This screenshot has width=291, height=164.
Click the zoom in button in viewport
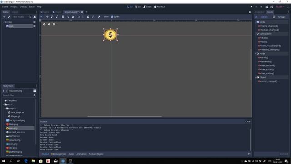[x=54, y=24]
